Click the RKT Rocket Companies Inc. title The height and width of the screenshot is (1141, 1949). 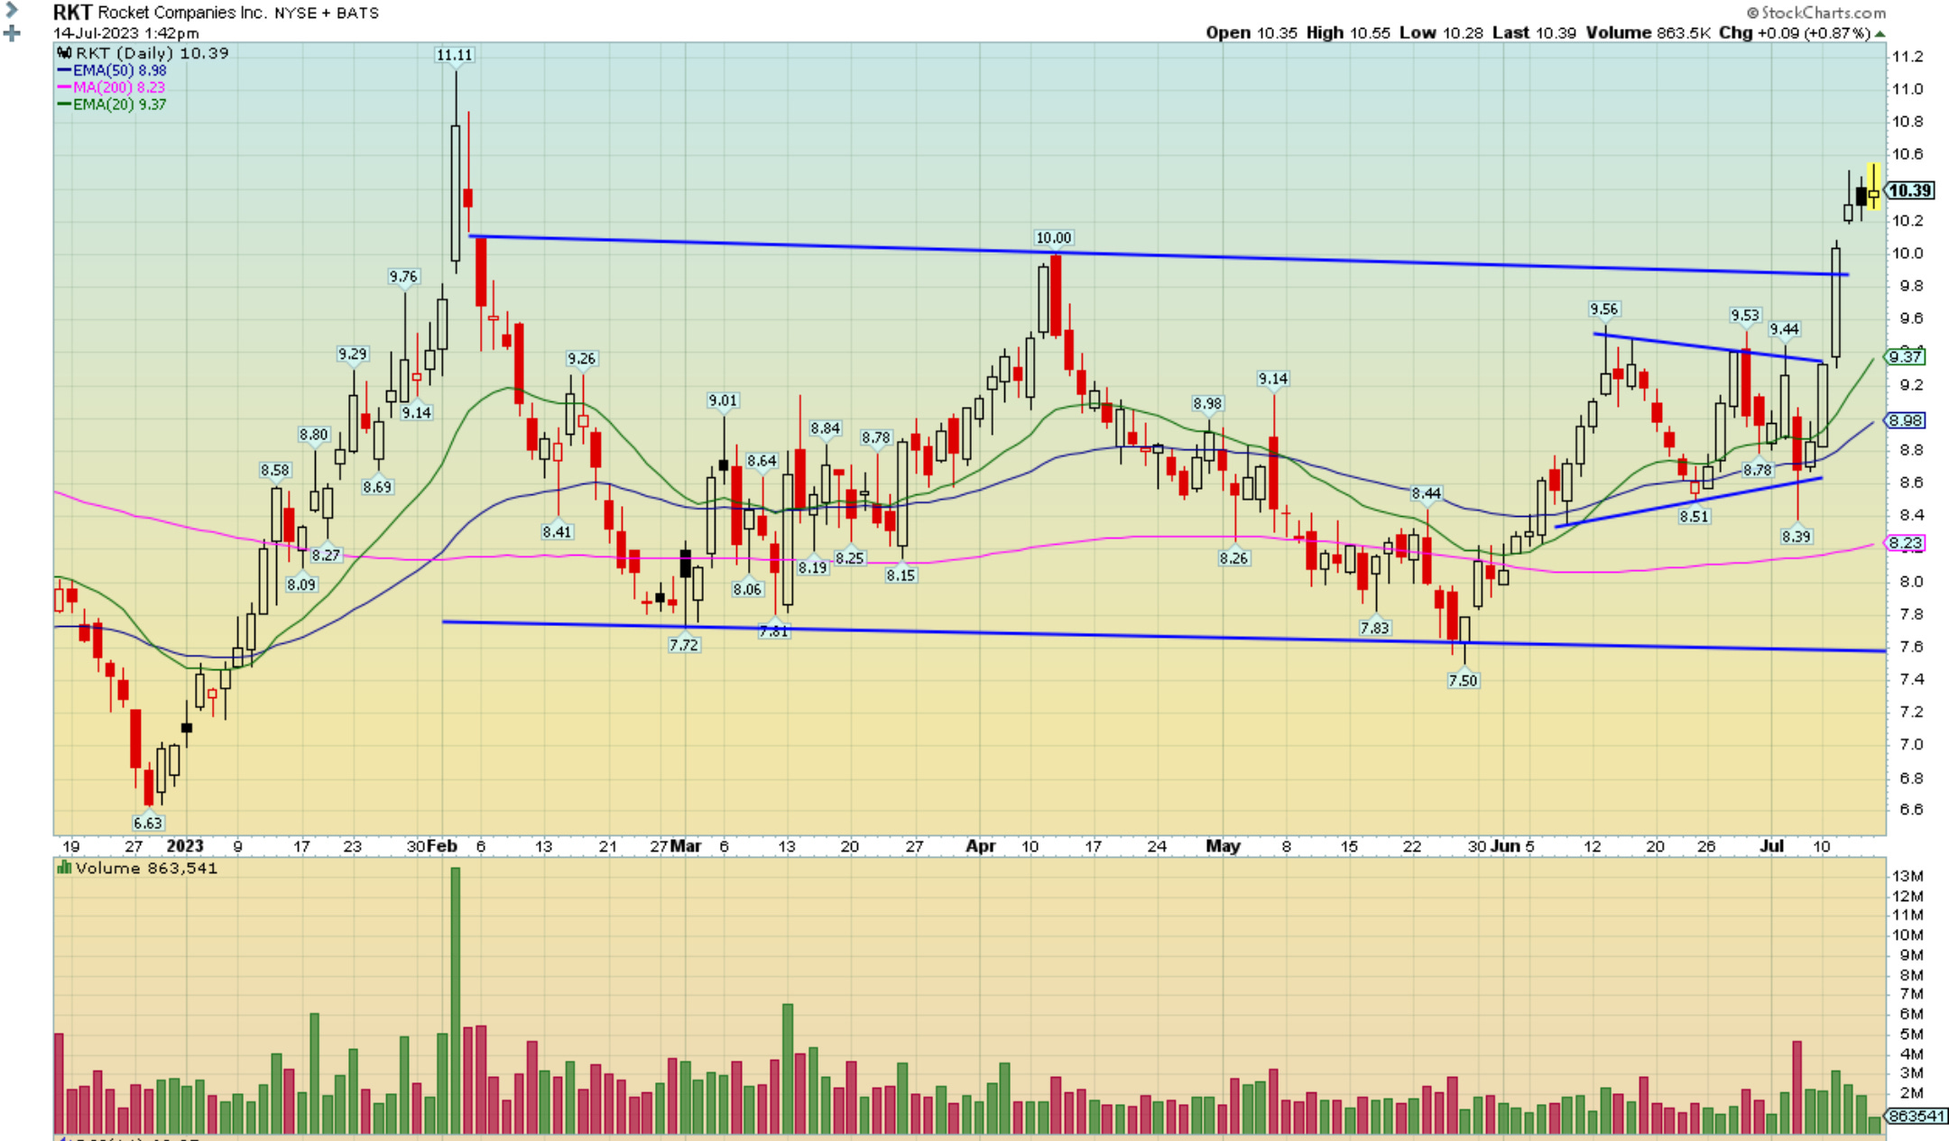point(153,13)
